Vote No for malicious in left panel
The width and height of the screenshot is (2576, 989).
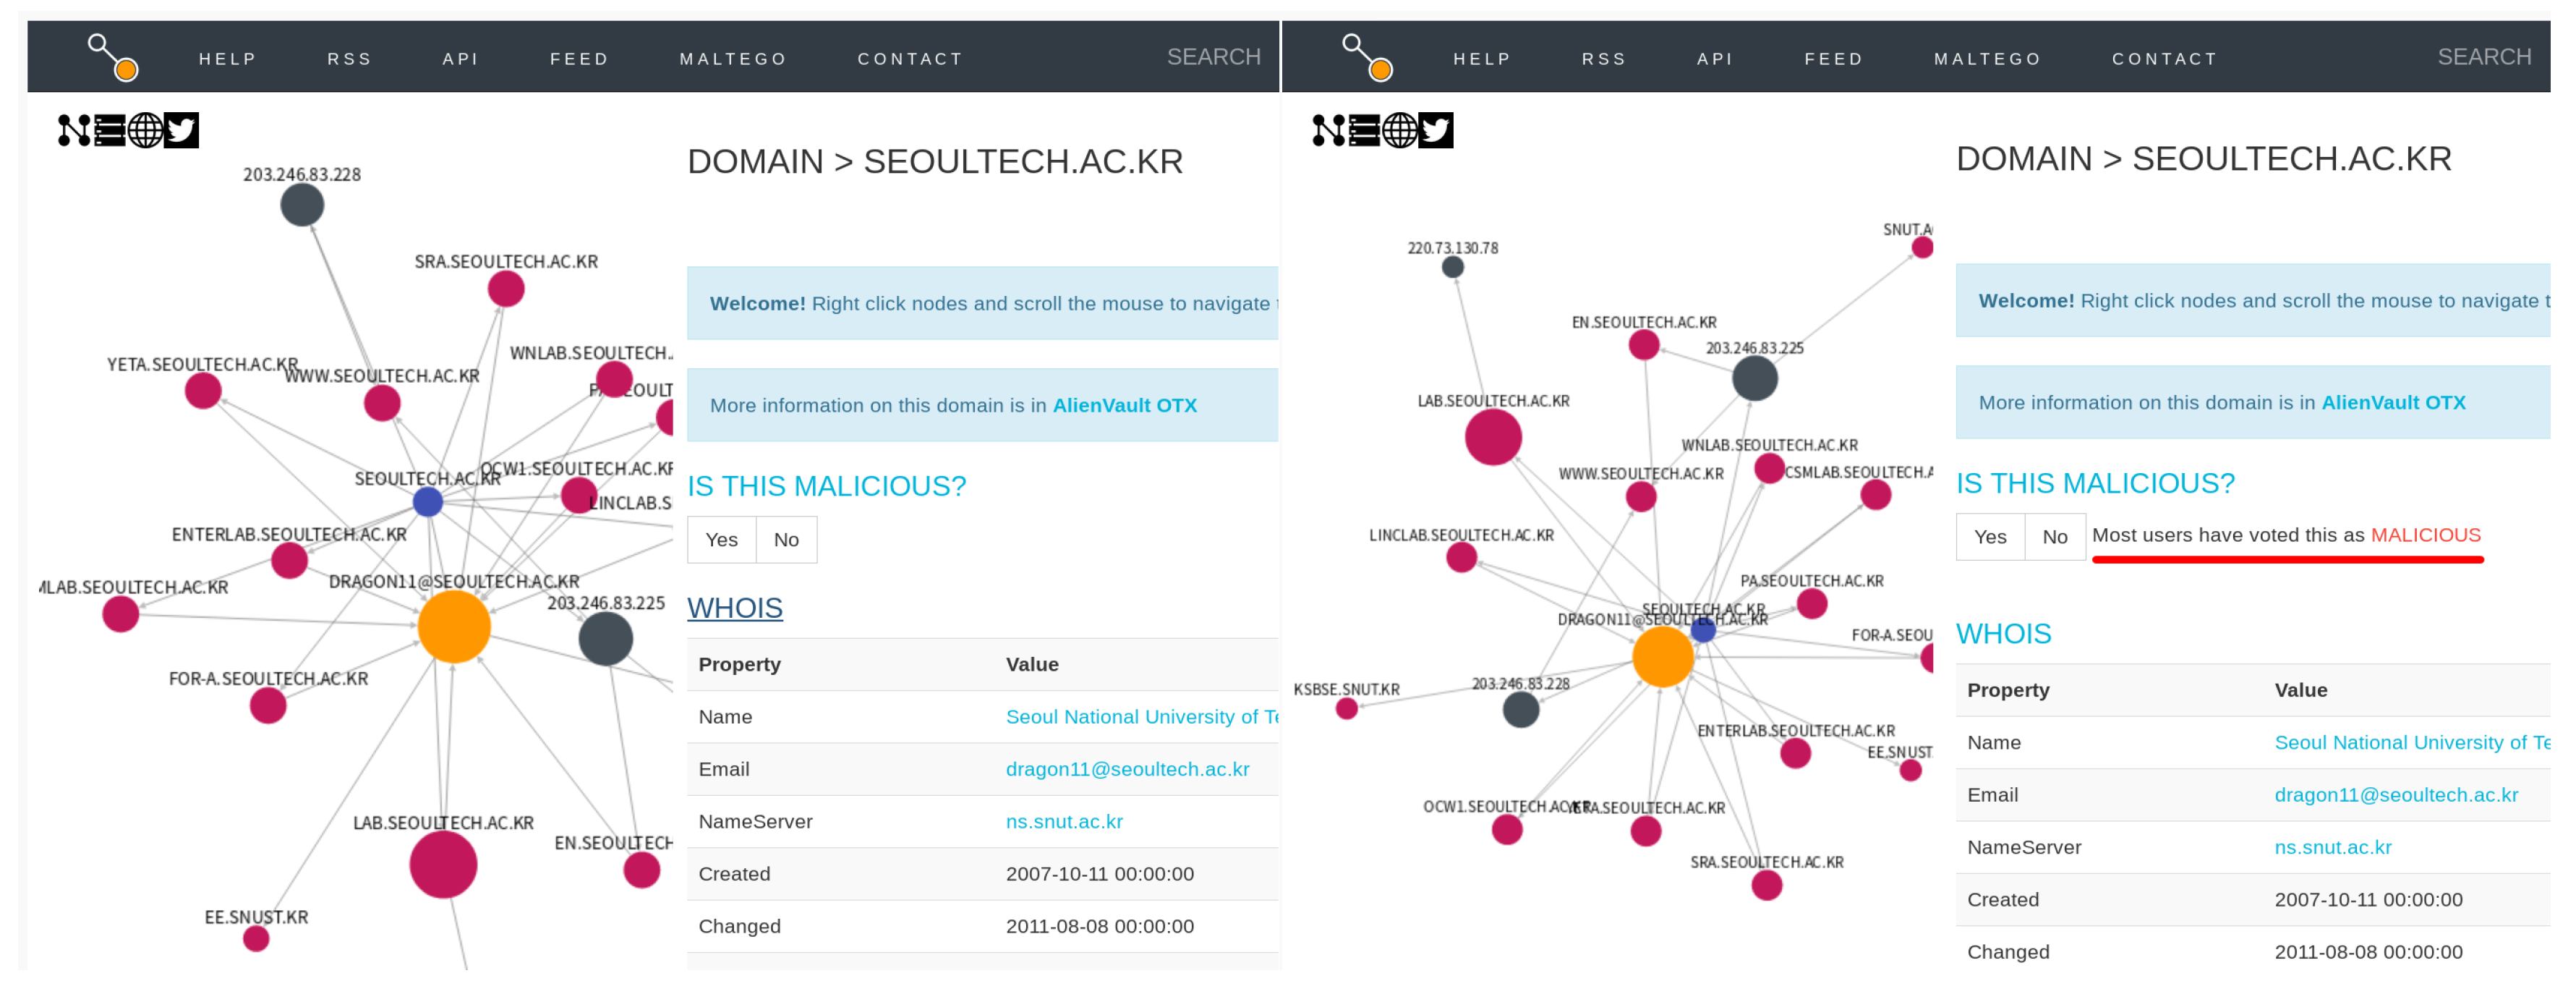[786, 540]
